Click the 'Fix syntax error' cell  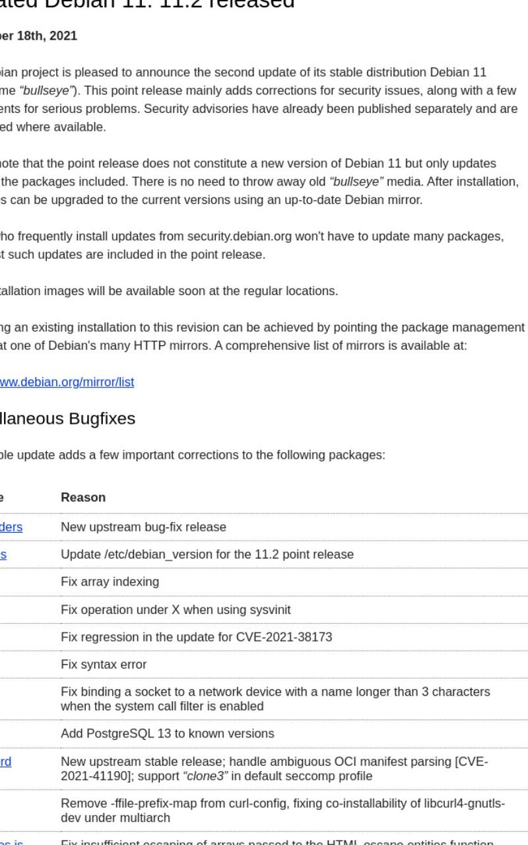click(104, 664)
